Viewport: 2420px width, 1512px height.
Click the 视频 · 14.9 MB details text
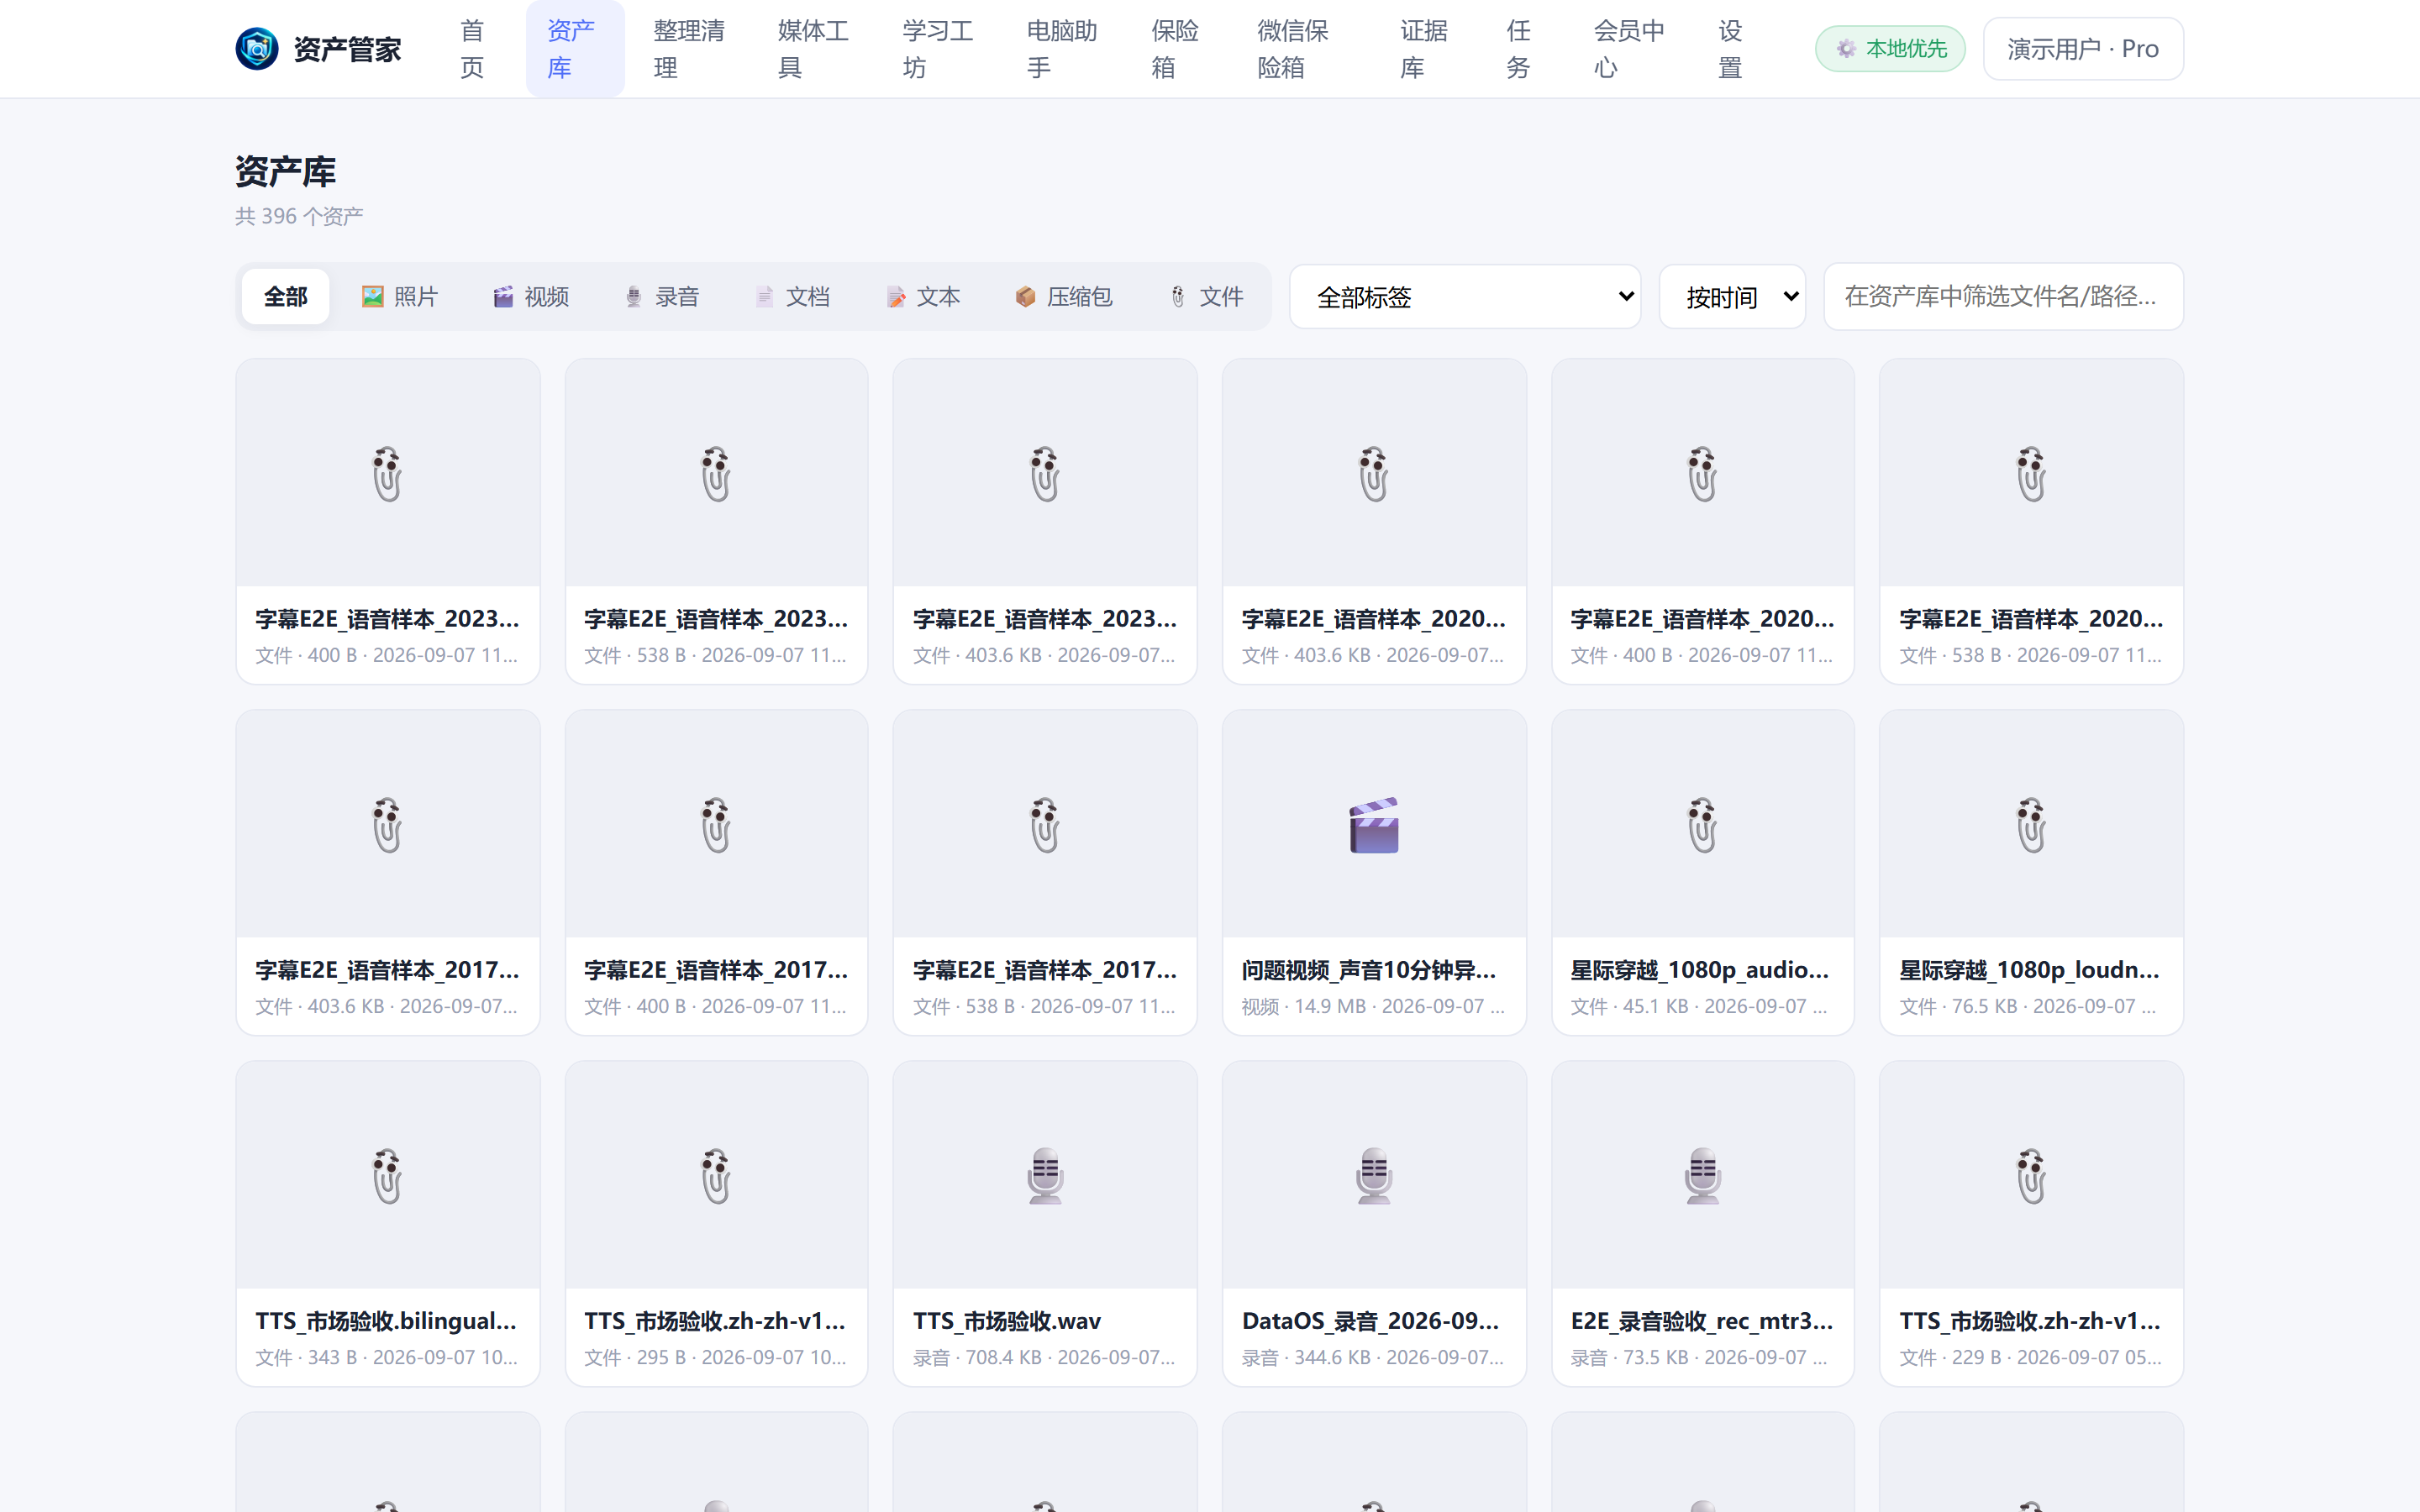1373,1006
